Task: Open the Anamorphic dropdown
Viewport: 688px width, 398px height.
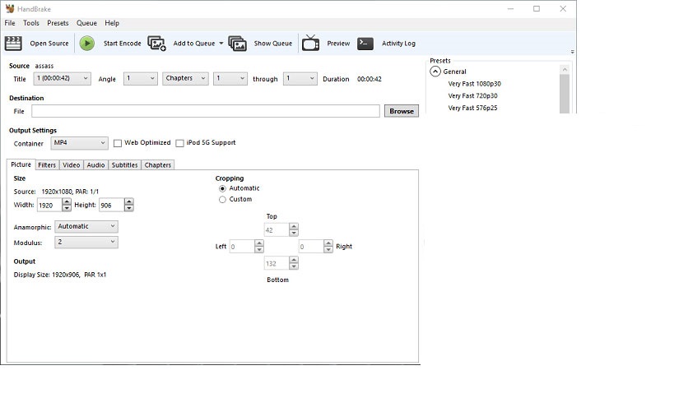Action: tap(86, 226)
